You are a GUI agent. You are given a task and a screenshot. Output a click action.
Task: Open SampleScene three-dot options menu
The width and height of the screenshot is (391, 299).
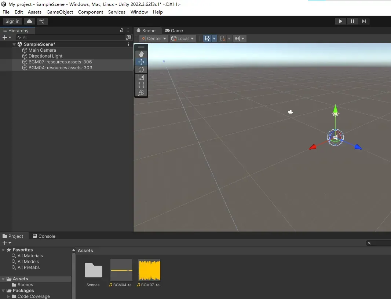coord(128,44)
